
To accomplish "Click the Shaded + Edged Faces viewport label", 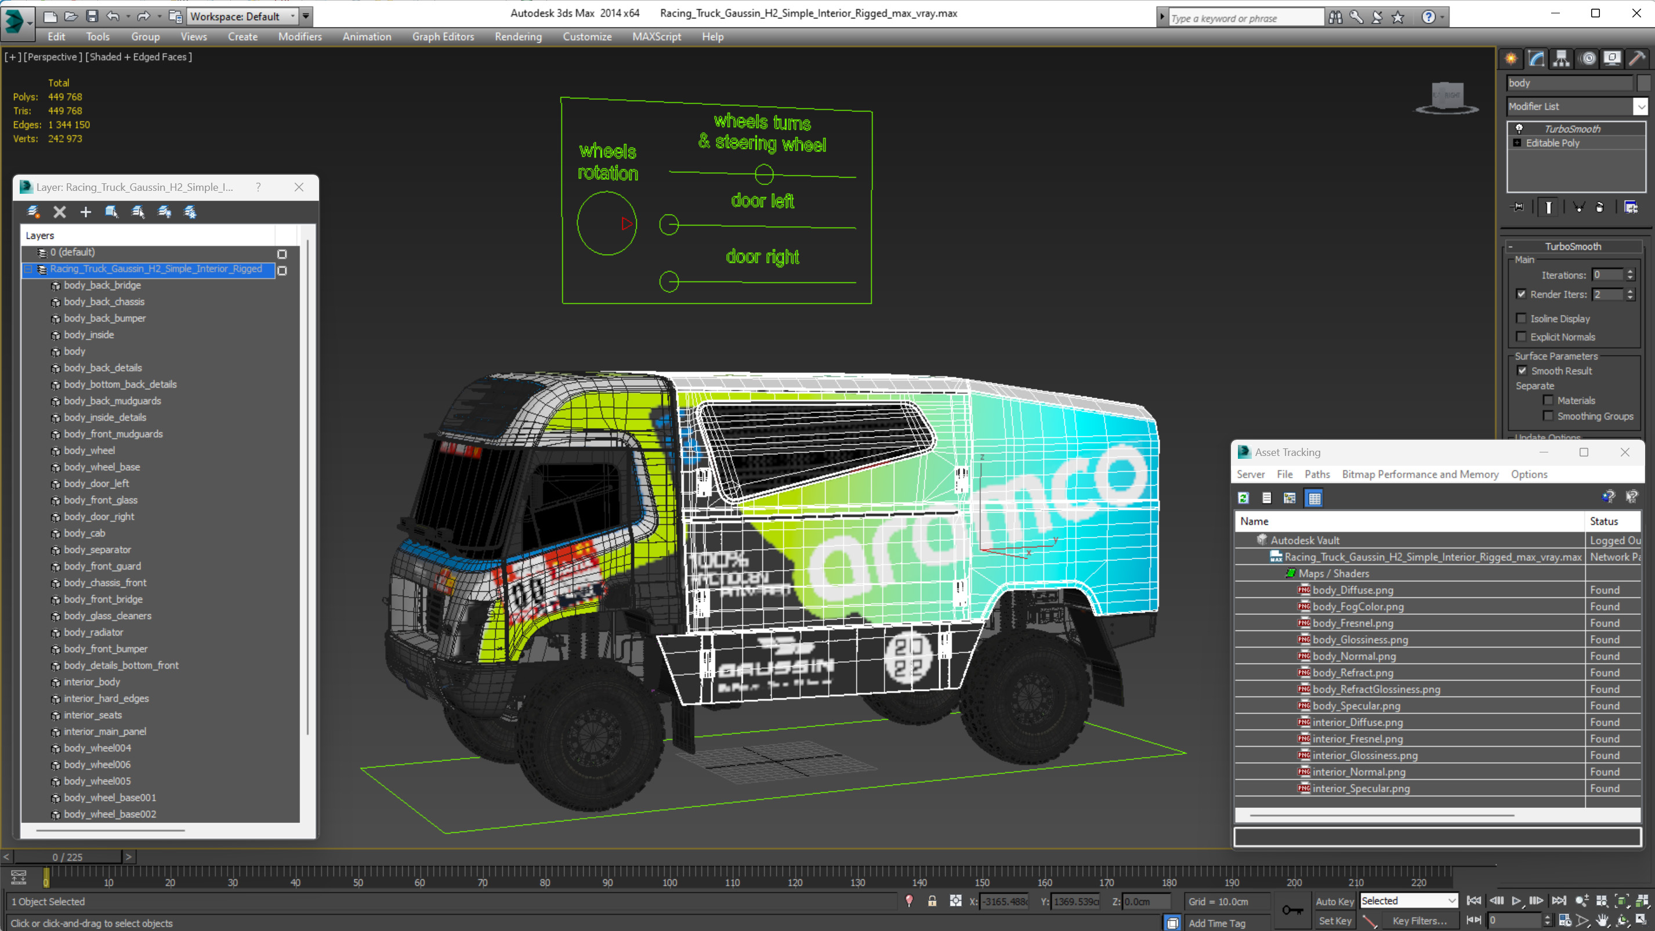I will point(139,56).
